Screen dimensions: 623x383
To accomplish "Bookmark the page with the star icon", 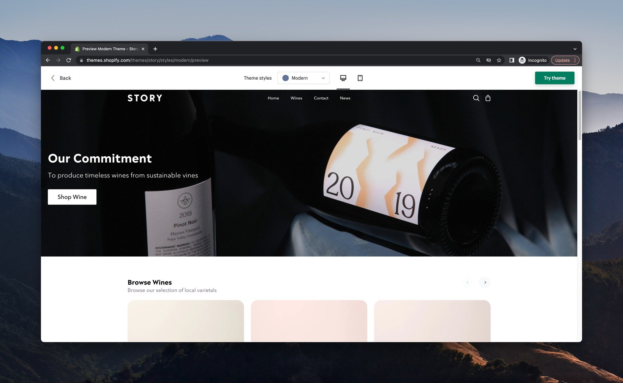I will pyautogui.click(x=499, y=60).
